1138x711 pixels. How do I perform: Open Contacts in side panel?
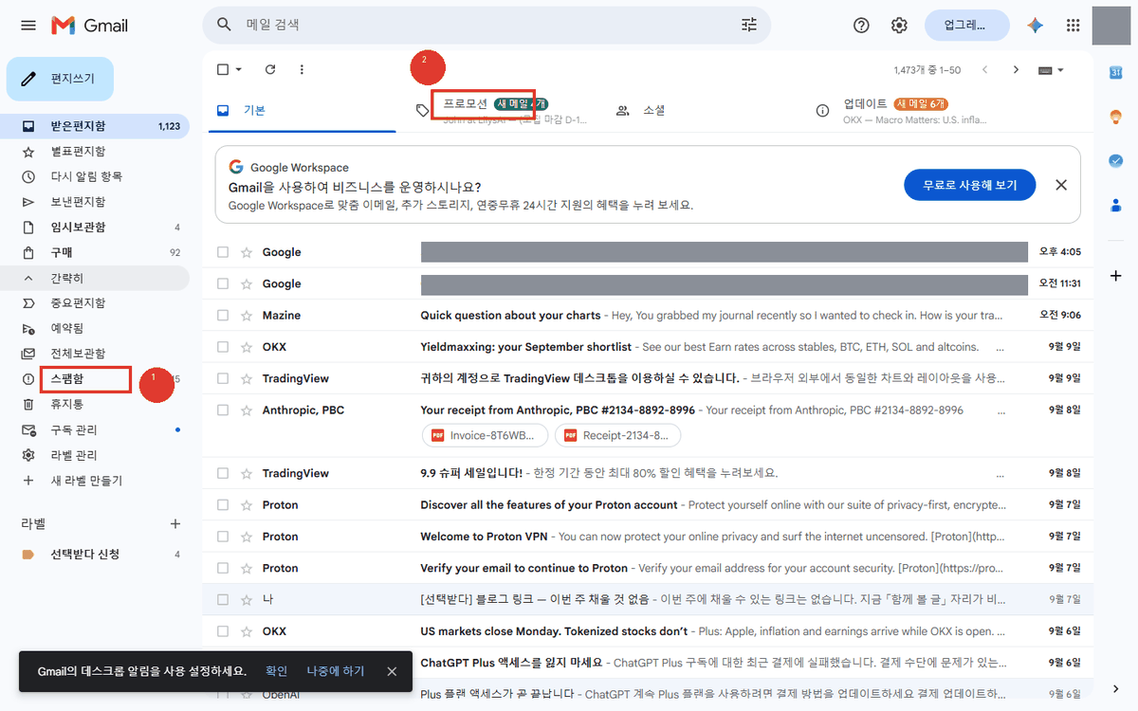point(1116,204)
